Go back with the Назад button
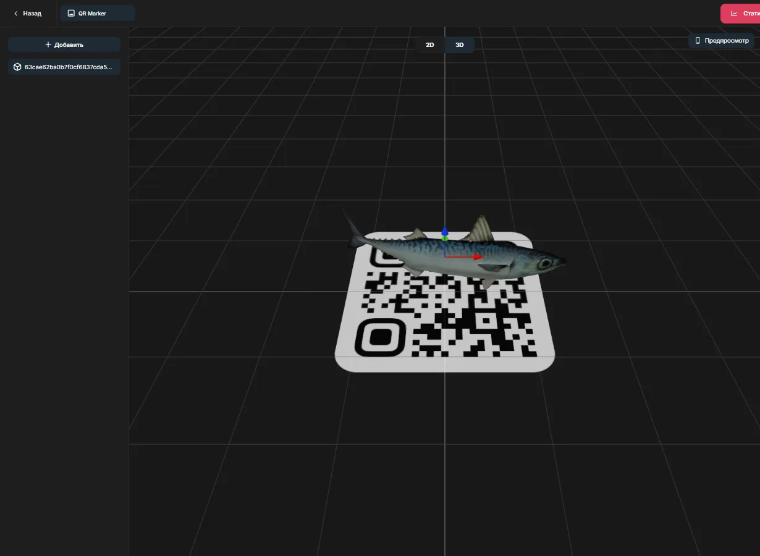This screenshot has width=760, height=556. 28,13
